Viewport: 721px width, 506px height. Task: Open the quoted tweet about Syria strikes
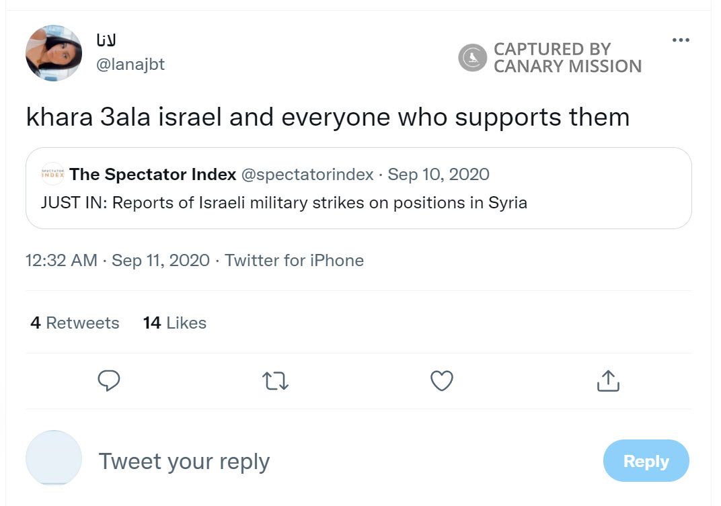pos(284,203)
